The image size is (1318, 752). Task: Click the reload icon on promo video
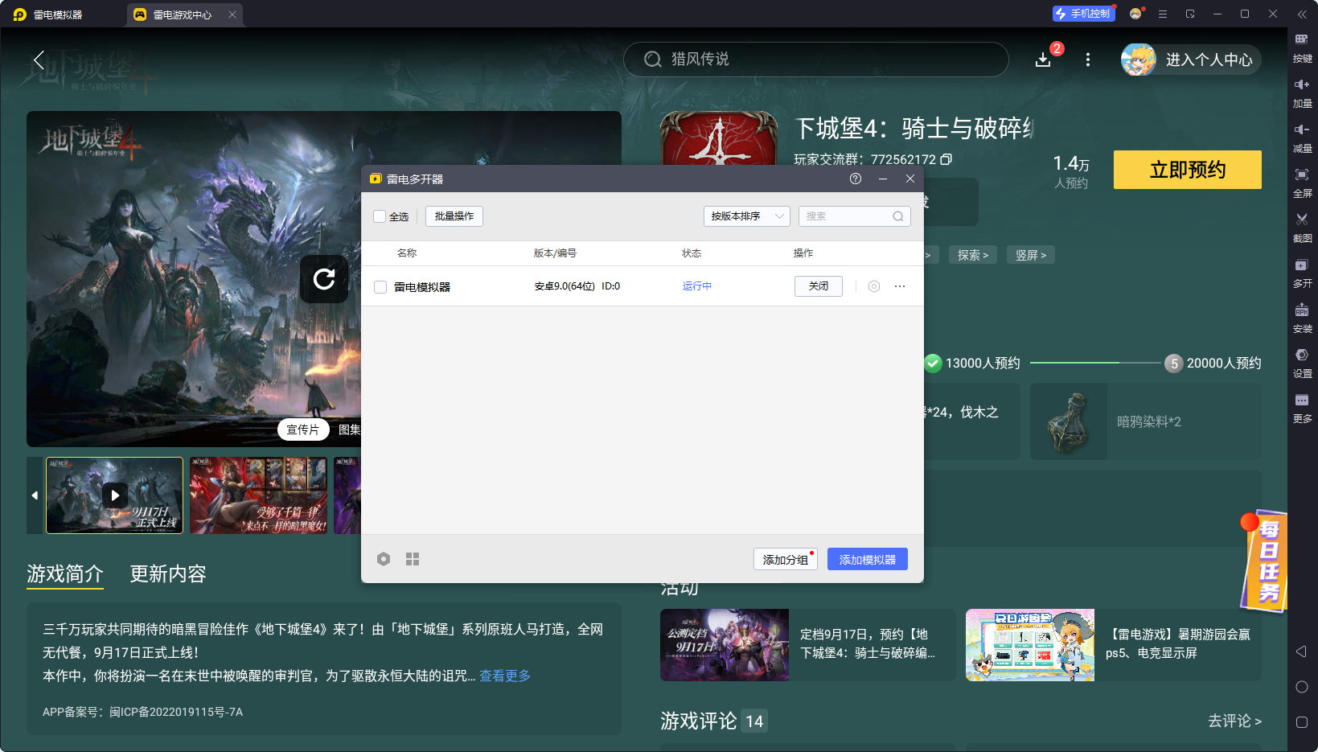point(324,279)
